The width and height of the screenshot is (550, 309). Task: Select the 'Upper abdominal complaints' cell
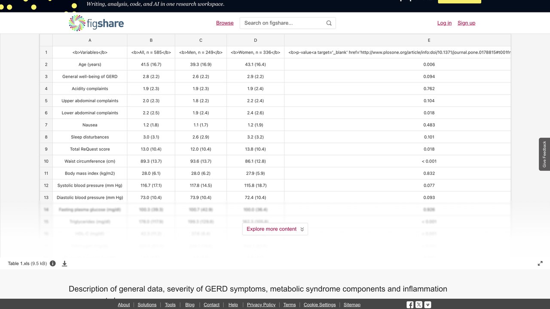pyautogui.click(x=90, y=101)
